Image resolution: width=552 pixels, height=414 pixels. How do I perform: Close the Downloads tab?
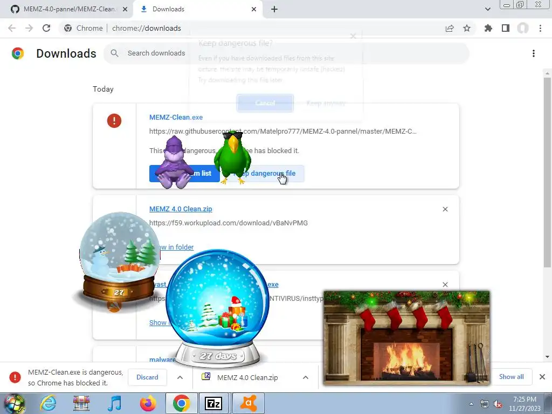point(254,9)
